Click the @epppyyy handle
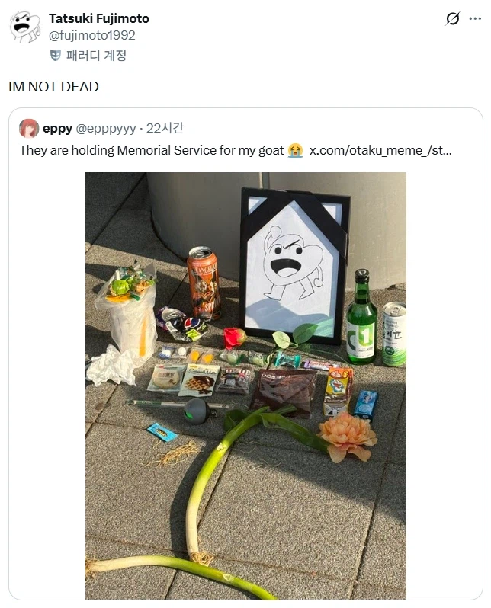 click(x=106, y=128)
